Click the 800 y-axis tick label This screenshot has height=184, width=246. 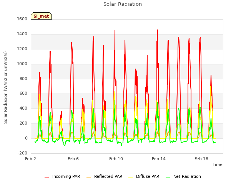pyautogui.click(x=23, y=79)
